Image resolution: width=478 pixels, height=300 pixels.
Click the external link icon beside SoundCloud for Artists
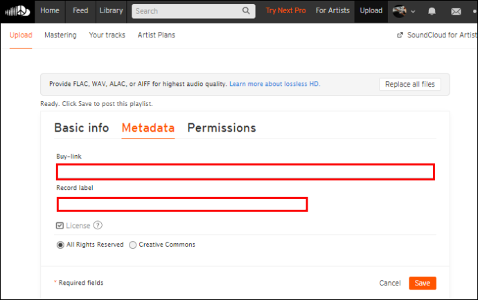pos(400,35)
